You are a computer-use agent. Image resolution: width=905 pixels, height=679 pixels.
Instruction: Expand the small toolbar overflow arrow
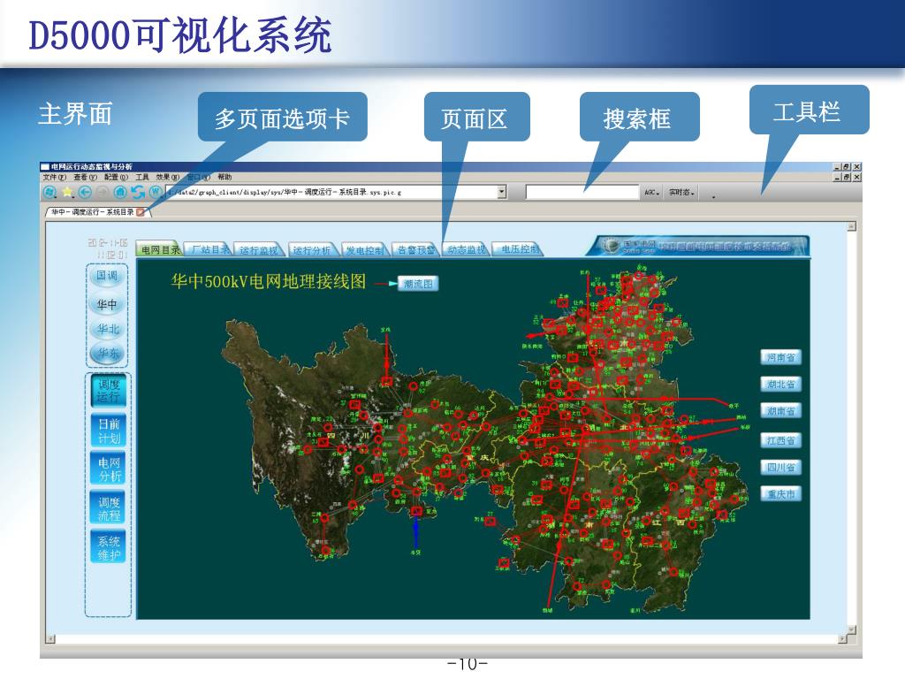click(713, 196)
